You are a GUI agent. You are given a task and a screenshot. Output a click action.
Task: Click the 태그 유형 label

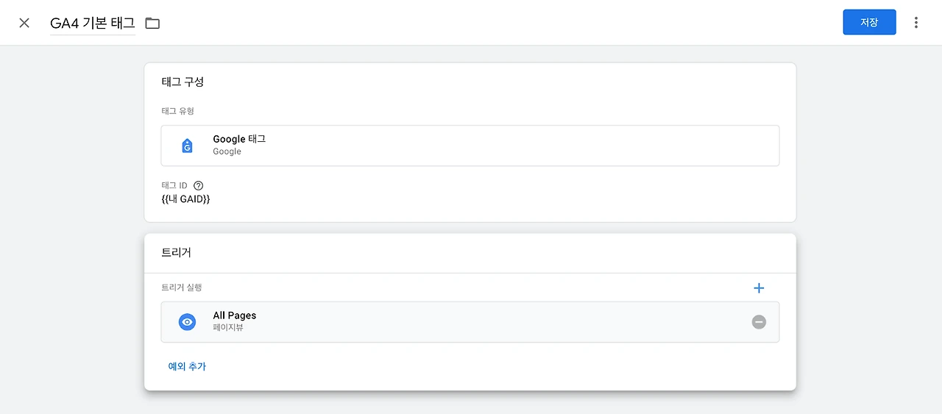click(x=177, y=111)
